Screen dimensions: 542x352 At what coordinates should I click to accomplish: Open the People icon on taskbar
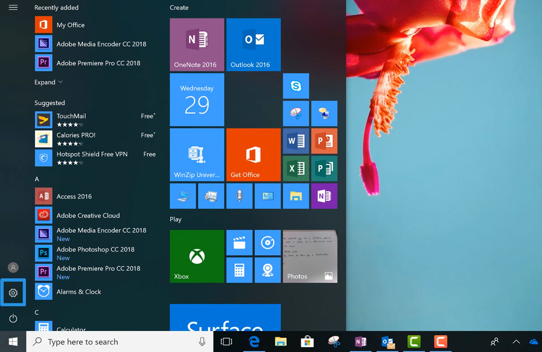click(495, 342)
